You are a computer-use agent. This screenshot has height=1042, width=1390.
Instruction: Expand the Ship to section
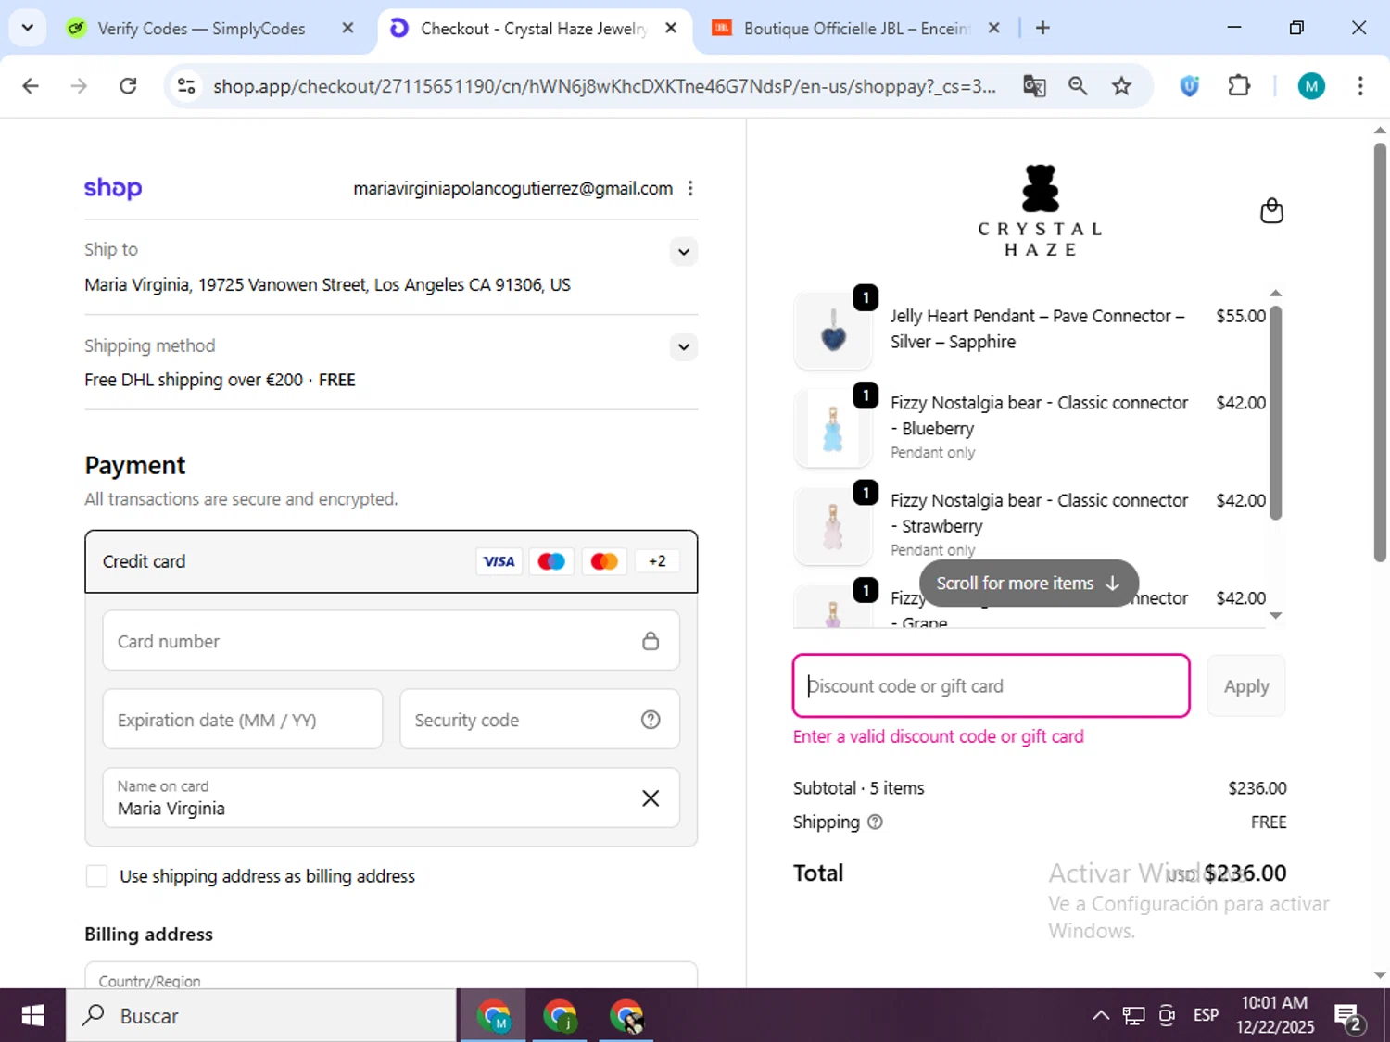[x=683, y=252]
